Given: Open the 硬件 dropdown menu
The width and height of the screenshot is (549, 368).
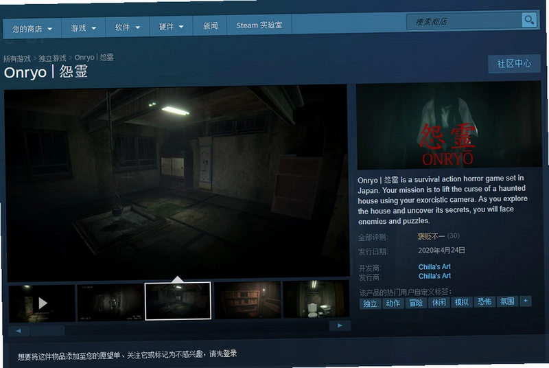Looking at the screenshot, I should pos(171,27).
